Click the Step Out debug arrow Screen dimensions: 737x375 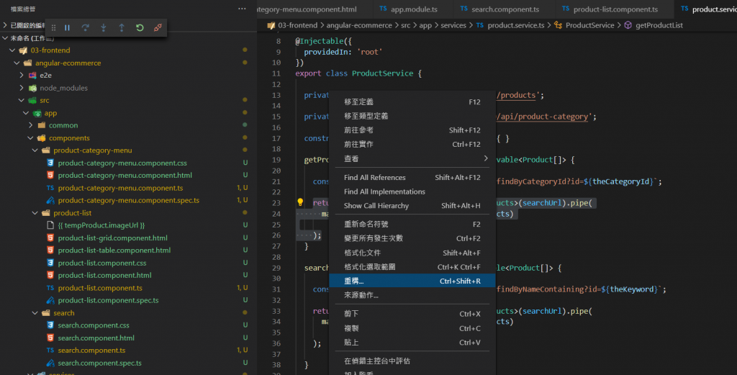coord(122,28)
